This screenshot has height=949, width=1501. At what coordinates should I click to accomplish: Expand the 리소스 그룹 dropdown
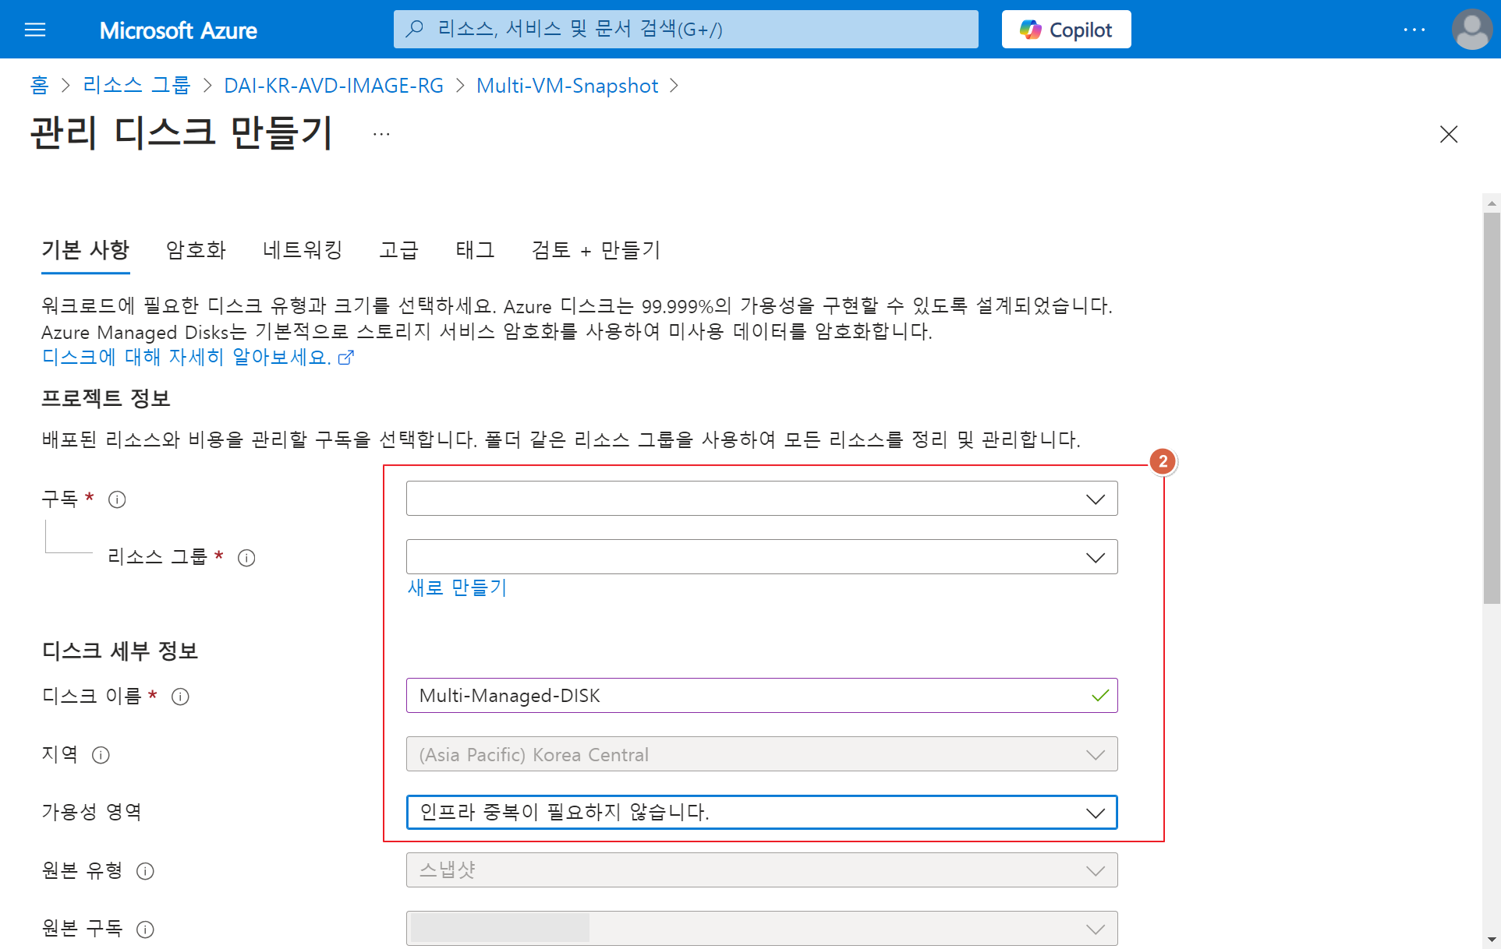click(761, 557)
